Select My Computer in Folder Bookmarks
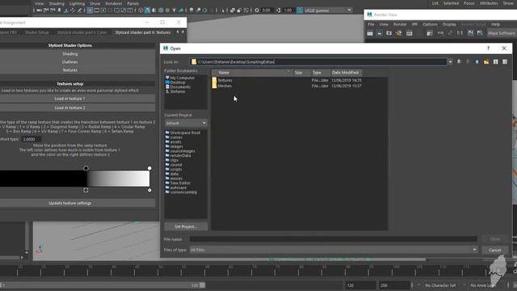 point(183,78)
